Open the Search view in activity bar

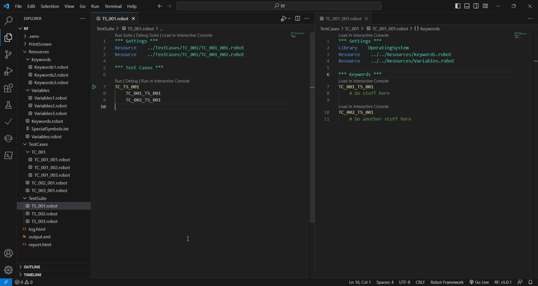point(8,21)
